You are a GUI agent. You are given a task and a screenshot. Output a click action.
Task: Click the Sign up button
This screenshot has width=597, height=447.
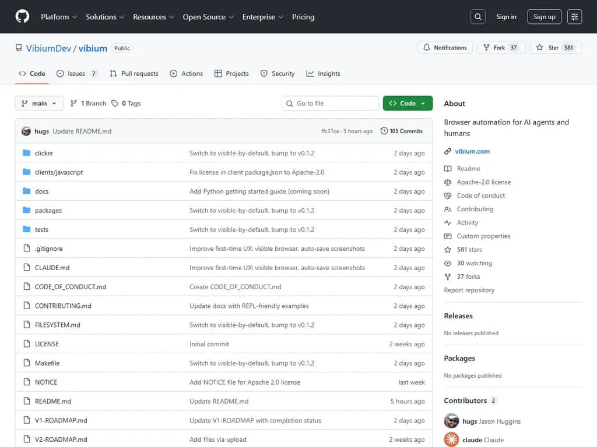pos(544,16)
